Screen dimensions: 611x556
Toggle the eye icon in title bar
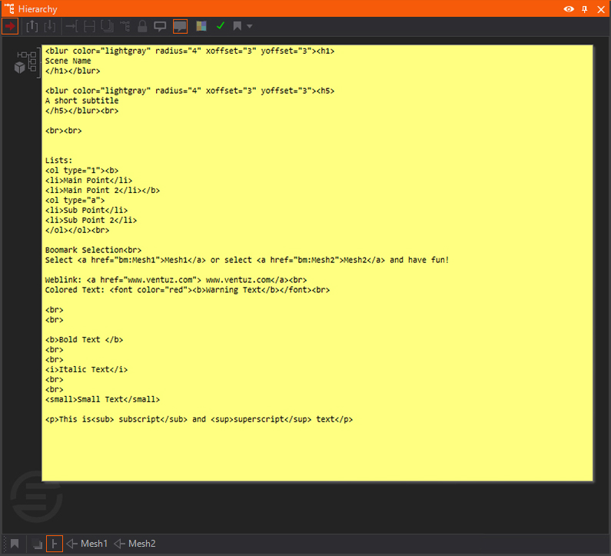(x=569, y=8)
